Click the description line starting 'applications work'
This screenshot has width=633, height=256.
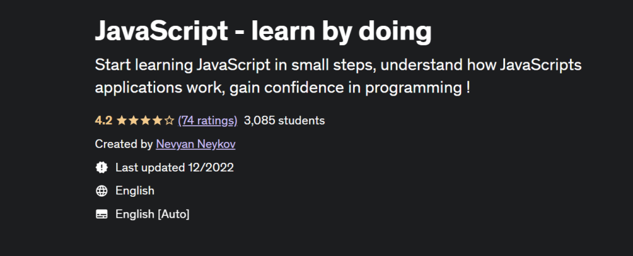coord(282,87)
